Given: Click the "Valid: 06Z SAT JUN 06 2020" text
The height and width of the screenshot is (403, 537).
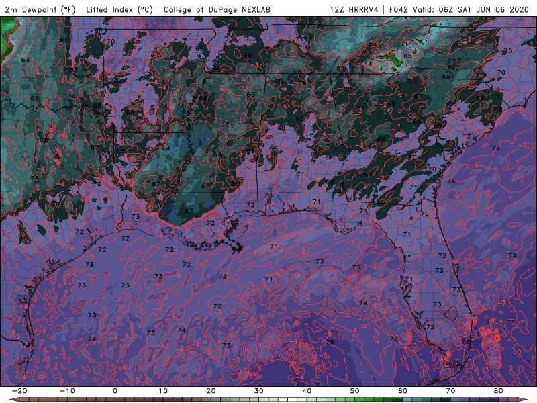Looking at the screenshot, I should (471, 9).
